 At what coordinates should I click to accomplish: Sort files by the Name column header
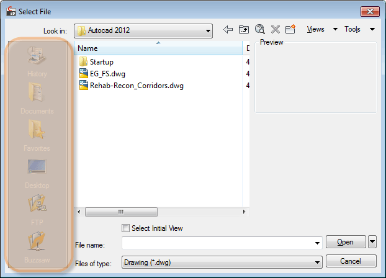click(x=158, y=48)
